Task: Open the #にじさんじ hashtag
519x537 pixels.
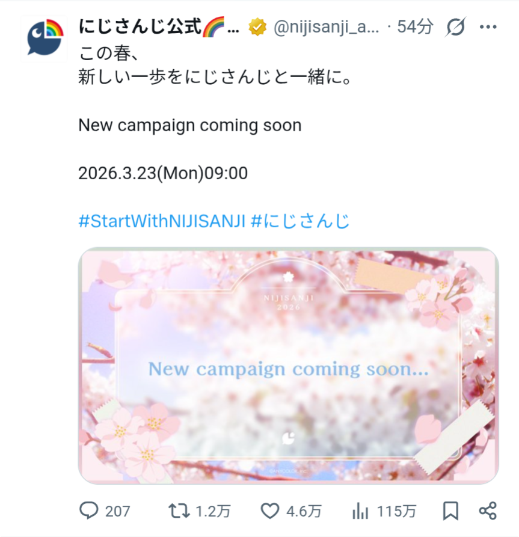Action: point(300,221)
